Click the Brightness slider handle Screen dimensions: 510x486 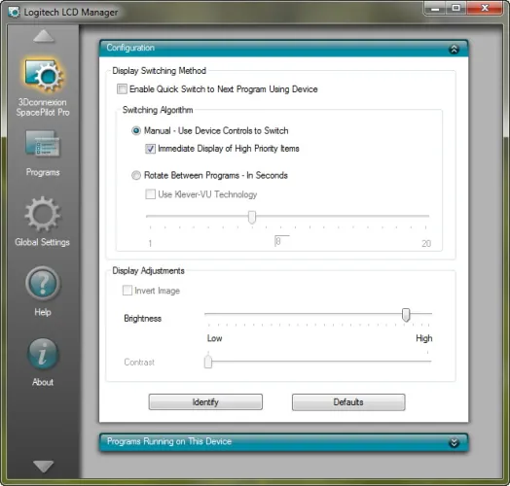coord(406,315)
